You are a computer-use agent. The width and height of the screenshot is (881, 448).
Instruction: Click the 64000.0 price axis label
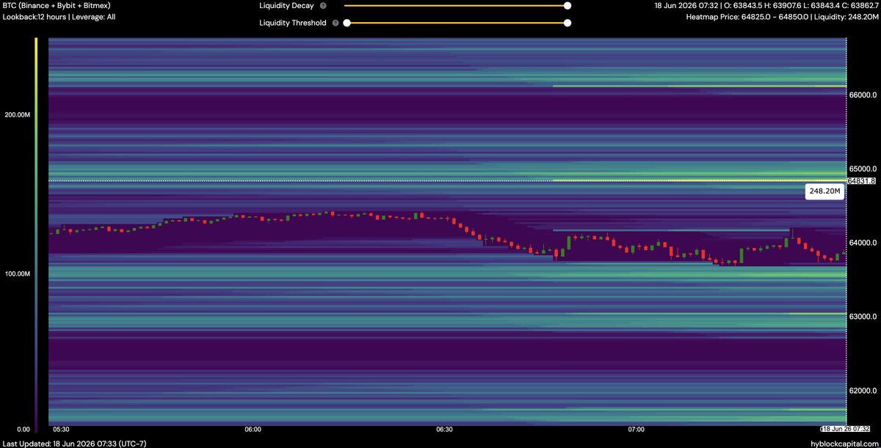863,243
